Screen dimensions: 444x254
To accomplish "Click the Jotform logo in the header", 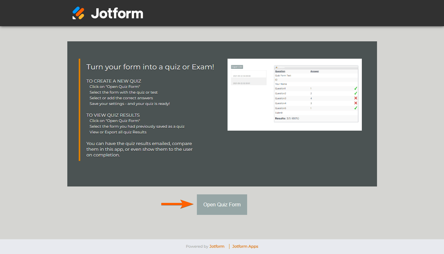I will 108,13.
